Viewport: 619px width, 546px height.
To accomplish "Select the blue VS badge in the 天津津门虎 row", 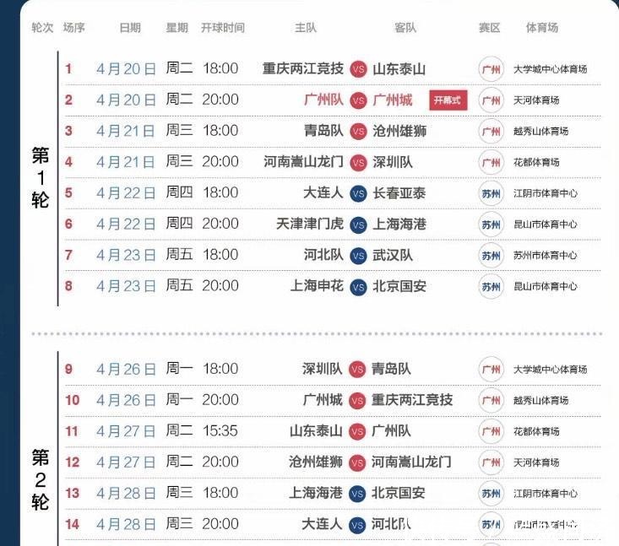I will point(358,224).
